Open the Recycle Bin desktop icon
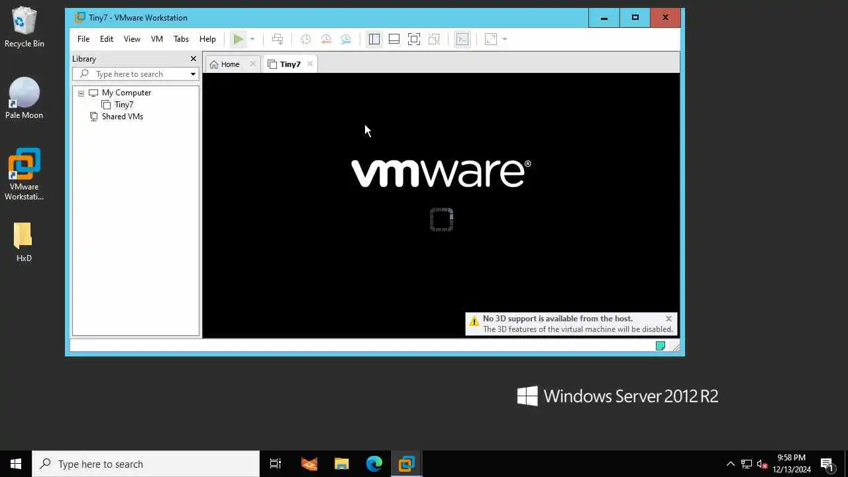 (24, 27)
